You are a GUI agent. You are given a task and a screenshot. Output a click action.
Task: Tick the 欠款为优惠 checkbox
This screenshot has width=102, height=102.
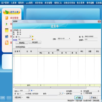pos(84,93)
